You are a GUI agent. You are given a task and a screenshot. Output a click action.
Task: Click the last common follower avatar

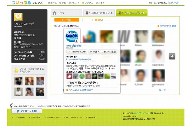click(113, 76)
